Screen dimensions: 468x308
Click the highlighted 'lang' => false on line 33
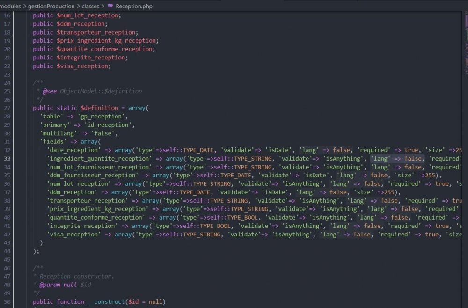[x=397, y=159]
